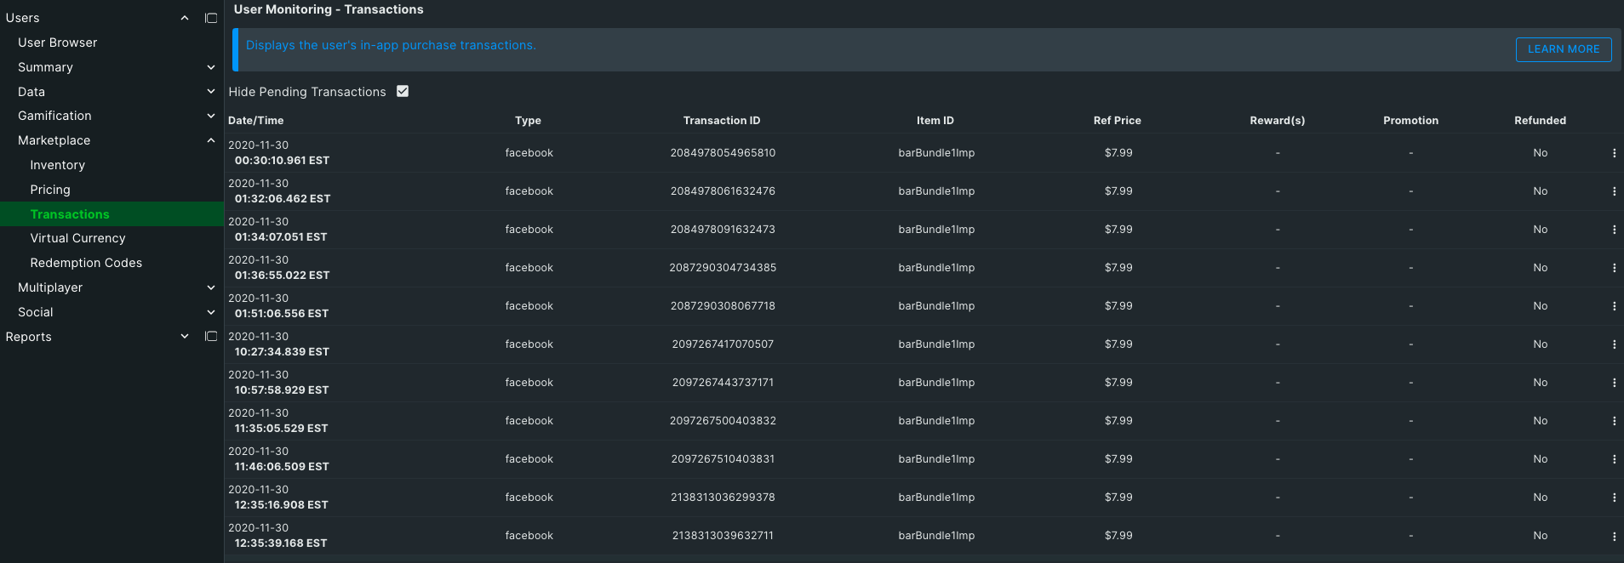The height and width of the screenshot is (563, 1624).
Task: Click the LEARN MORE button
Action: 1564,49
